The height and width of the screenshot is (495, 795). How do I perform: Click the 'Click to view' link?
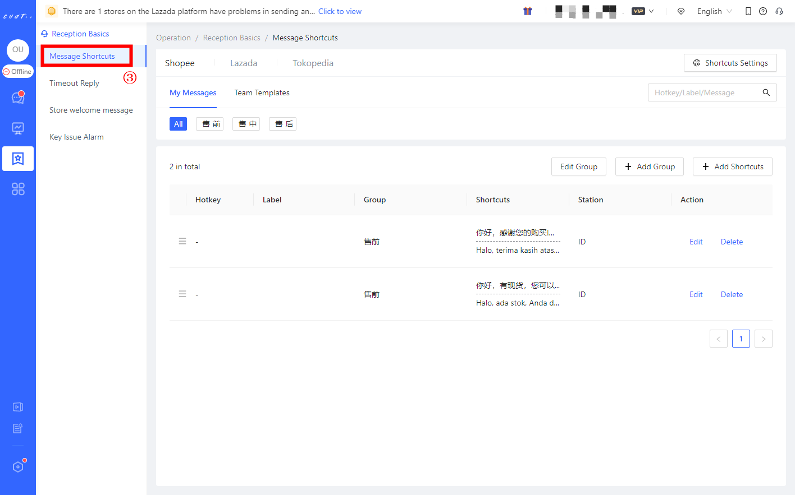340,11
